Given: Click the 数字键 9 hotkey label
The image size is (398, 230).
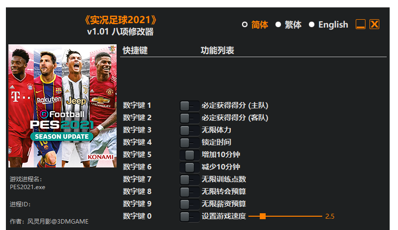Looking at the screenshot, I should coord(137,204).
